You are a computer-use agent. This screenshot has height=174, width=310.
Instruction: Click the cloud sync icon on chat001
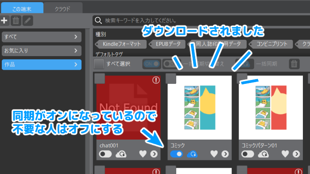121,154
